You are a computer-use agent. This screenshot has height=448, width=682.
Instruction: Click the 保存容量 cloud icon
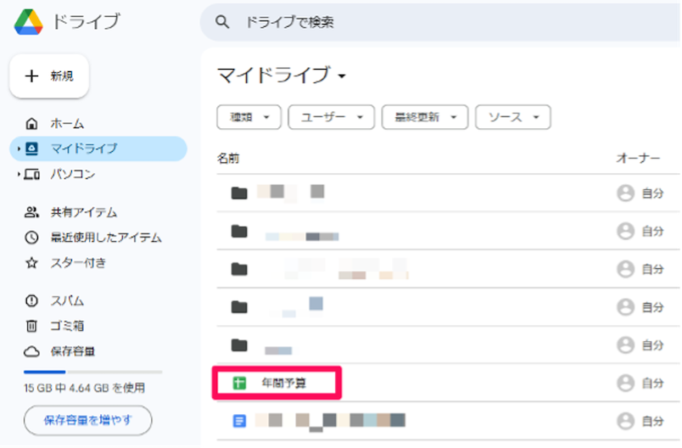pyautogui.click(x=32, y=351)
